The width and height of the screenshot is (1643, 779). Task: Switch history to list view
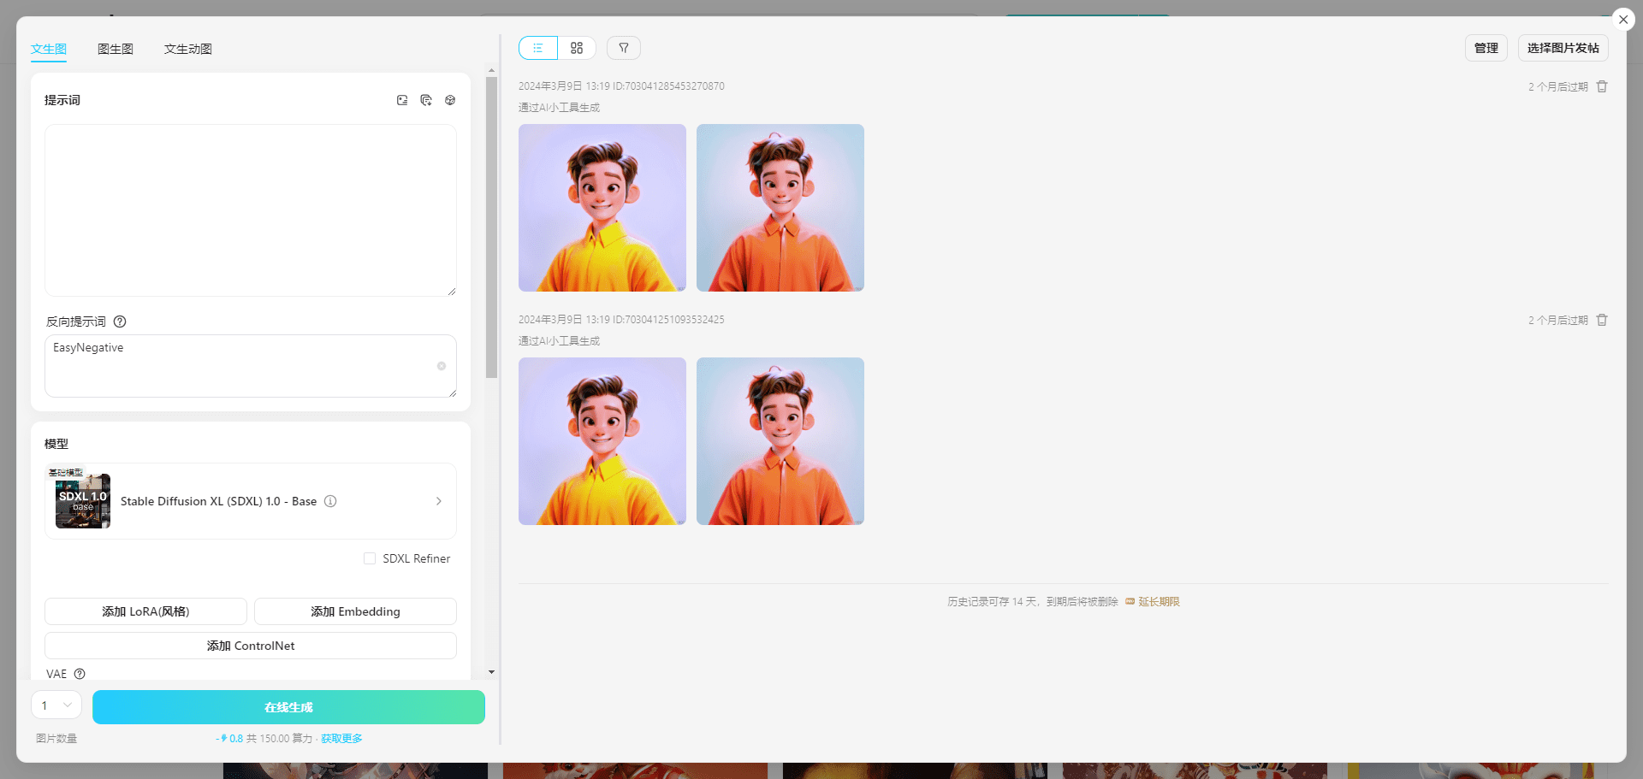(x=538, y=48)
